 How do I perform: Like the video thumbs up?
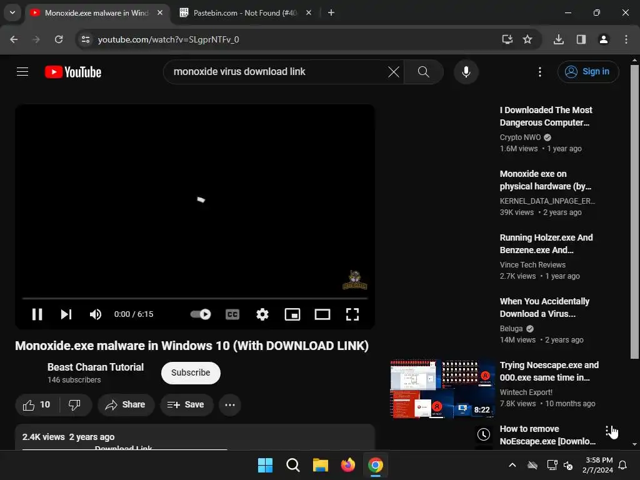coord(37,405)
